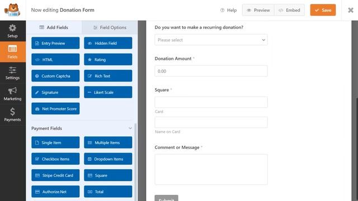Add a Custom Captcha field
The height and width of the screenshot is (201, 358).
(x=55, y=76)
